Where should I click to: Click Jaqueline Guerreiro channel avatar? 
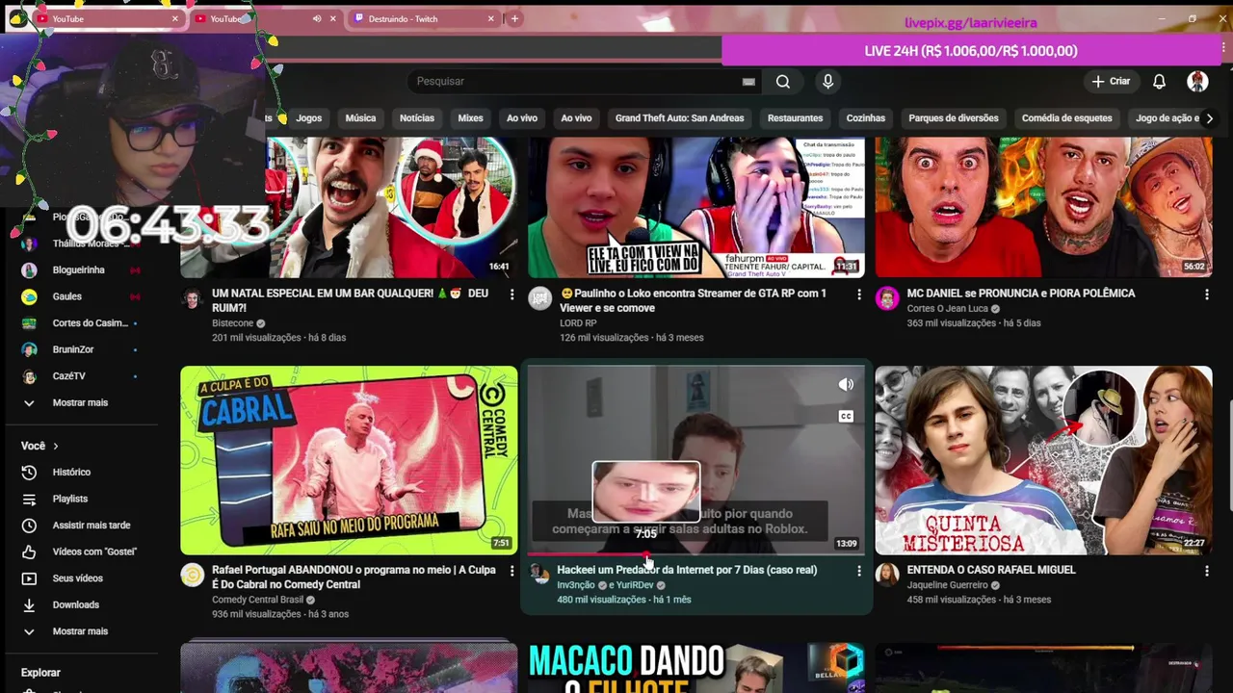pyautogui.click(x=887, y=575)
